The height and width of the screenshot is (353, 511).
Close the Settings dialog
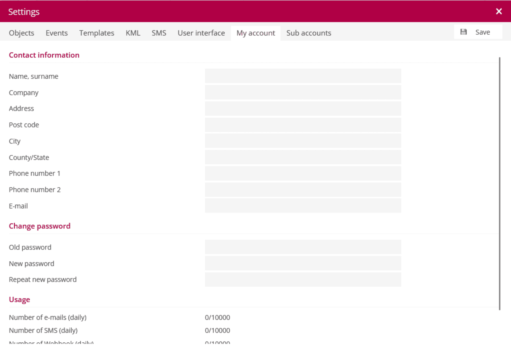[x=499, y=11]
